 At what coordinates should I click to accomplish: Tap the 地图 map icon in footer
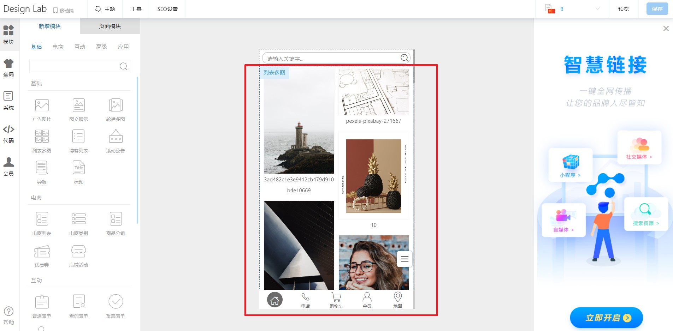coord(398,300)
